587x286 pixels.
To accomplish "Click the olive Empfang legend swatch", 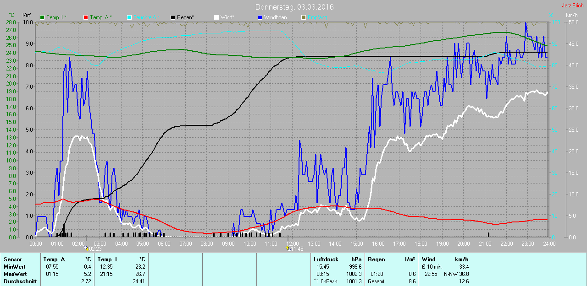I will (x=303, y=17).
